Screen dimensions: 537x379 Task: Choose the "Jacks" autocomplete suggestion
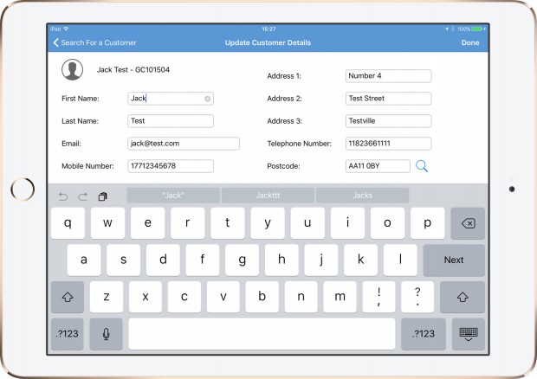coord(362,196)
